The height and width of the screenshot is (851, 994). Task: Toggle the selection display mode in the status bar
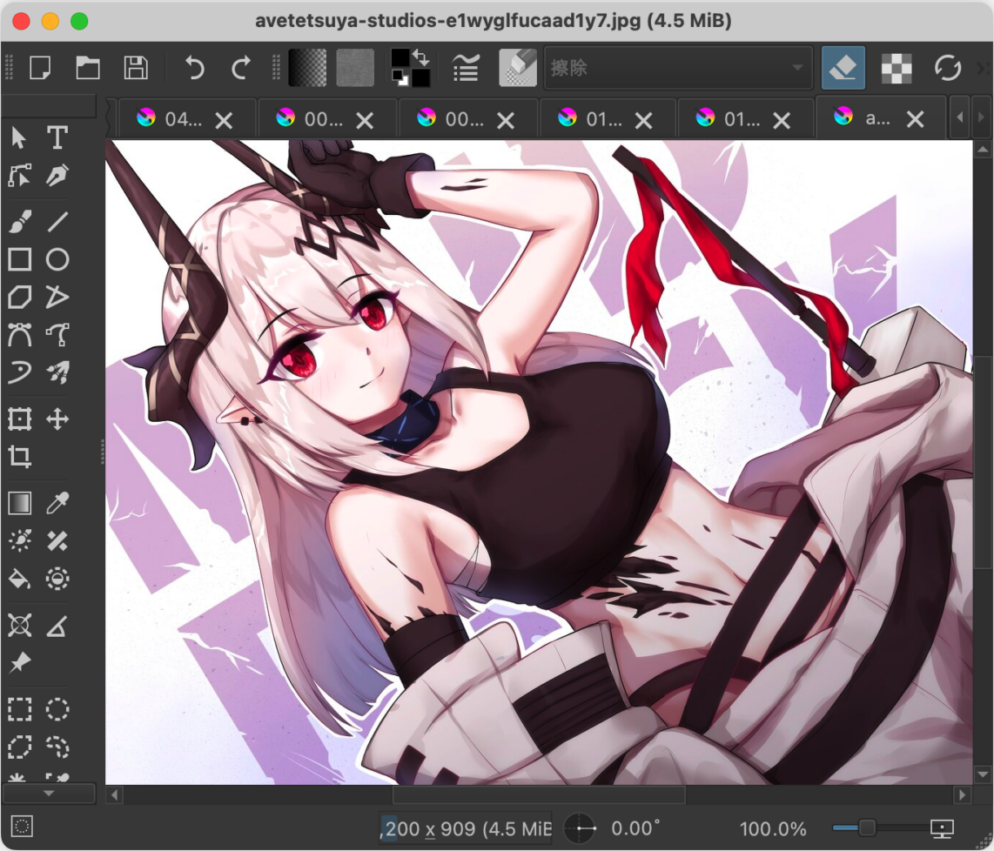(x=22, y=827)
